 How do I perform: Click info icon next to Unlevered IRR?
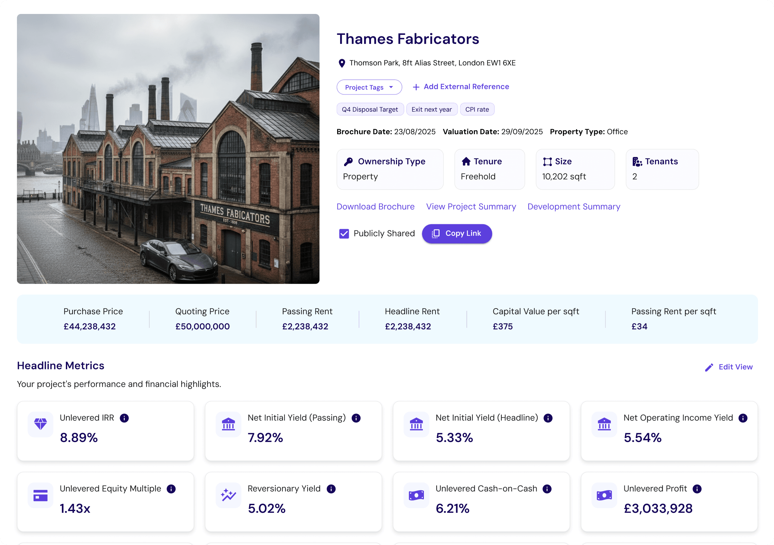pyautogui.click(x=124, y=418)
